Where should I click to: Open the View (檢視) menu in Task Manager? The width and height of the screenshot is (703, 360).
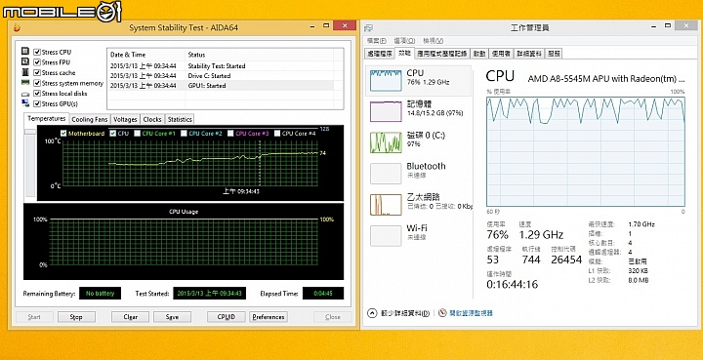[x=434, y=41]
